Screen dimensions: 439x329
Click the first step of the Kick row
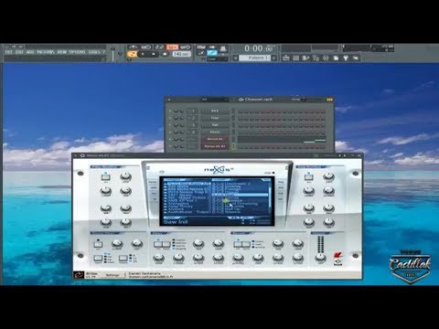(241, 111)
